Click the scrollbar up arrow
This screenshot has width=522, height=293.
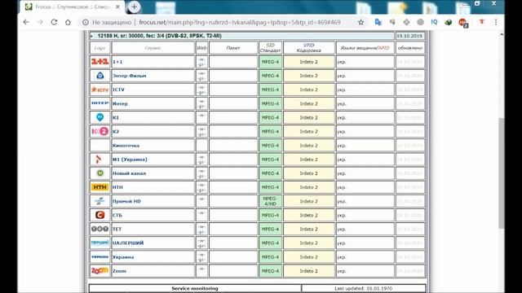pyautogui.click(x=502, y=34)
